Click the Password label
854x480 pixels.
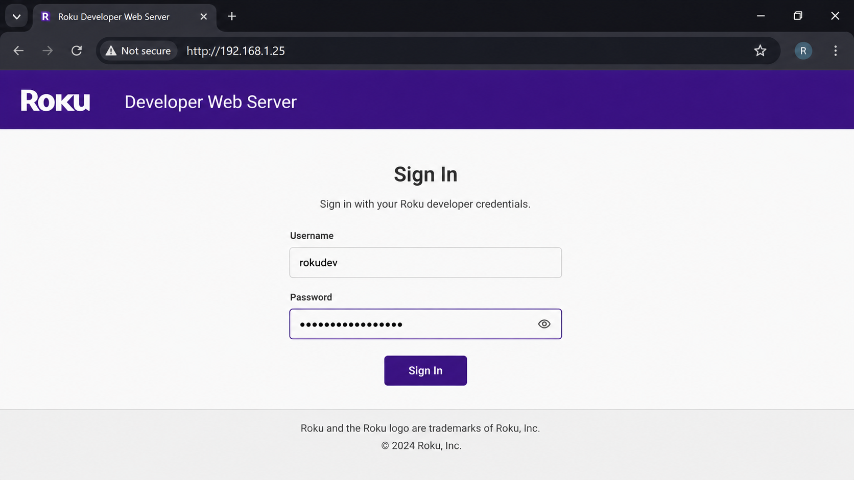click(x=311, y=297)
